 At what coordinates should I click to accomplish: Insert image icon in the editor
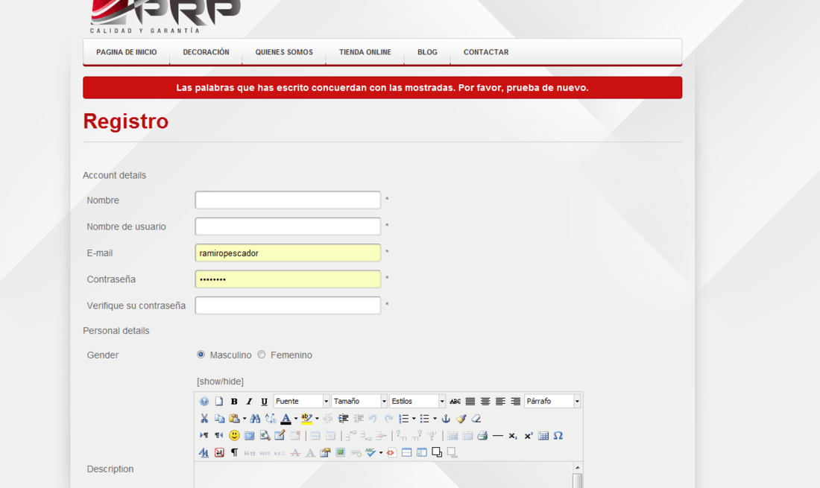tap(341, 452)
